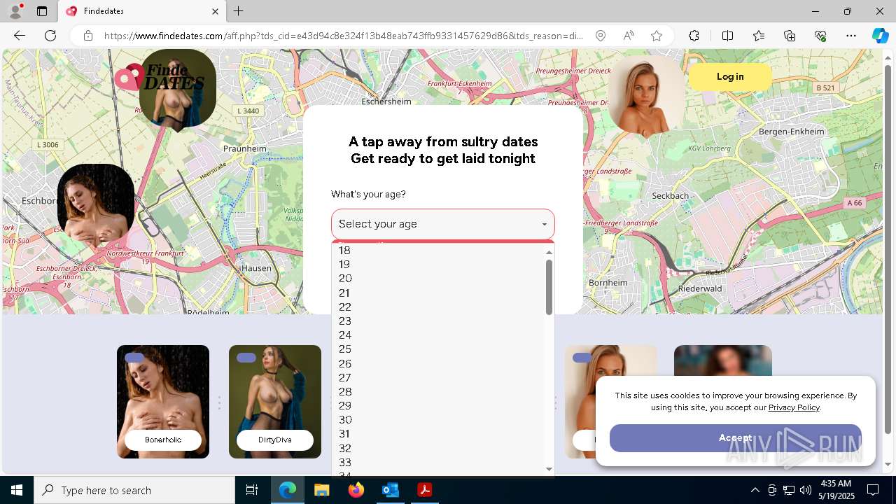Image resolution: width=896 pixels, height=504 pixels.
Task: Click the Log in button
Action: point(730,77)
